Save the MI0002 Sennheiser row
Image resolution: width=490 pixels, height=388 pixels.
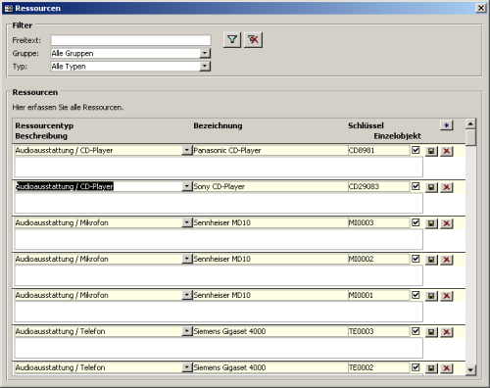pos(431,260)
